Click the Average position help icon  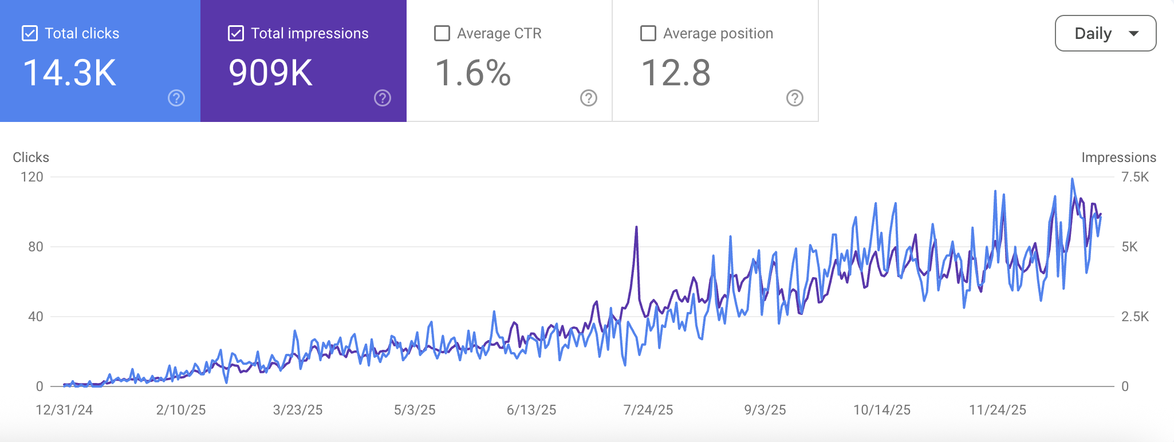[794, 98]
